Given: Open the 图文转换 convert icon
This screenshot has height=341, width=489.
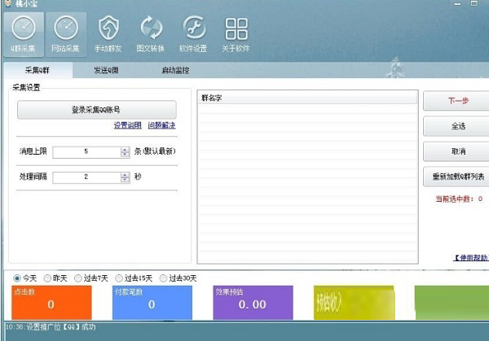Looking at the screenshot, I should (x=151, y=33).
